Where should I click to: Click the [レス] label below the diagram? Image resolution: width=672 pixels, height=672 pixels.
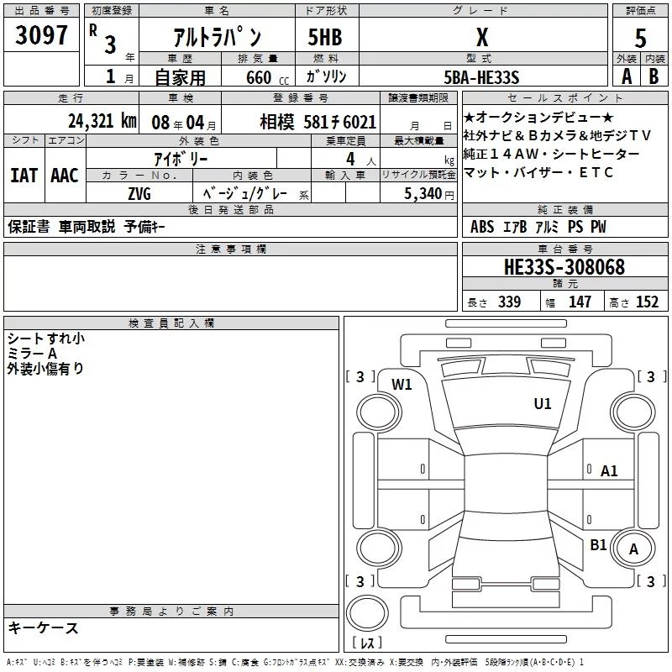(x=366, y=643)
